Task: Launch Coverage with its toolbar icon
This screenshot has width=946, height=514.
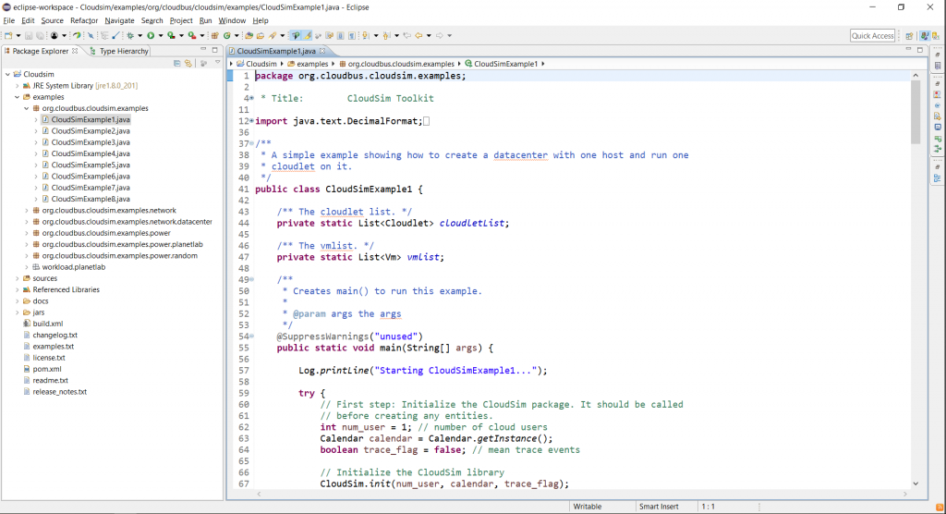Action: point(171,36)
